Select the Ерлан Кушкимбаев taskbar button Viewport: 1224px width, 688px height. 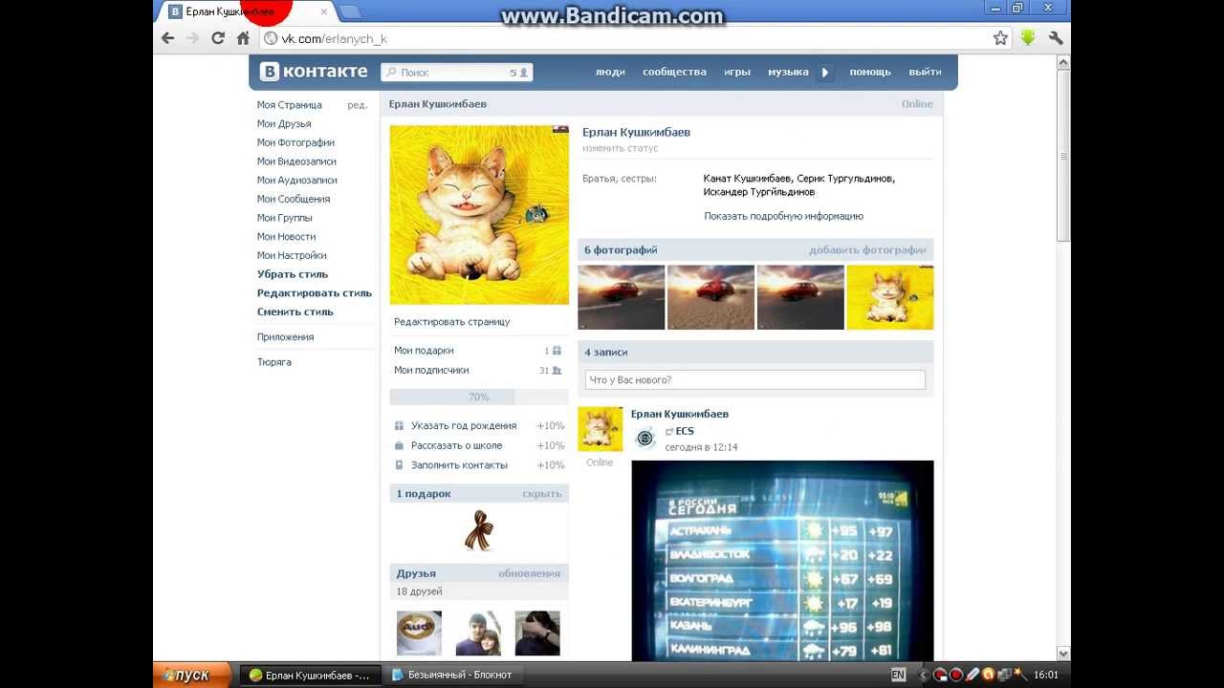[309, 675]
